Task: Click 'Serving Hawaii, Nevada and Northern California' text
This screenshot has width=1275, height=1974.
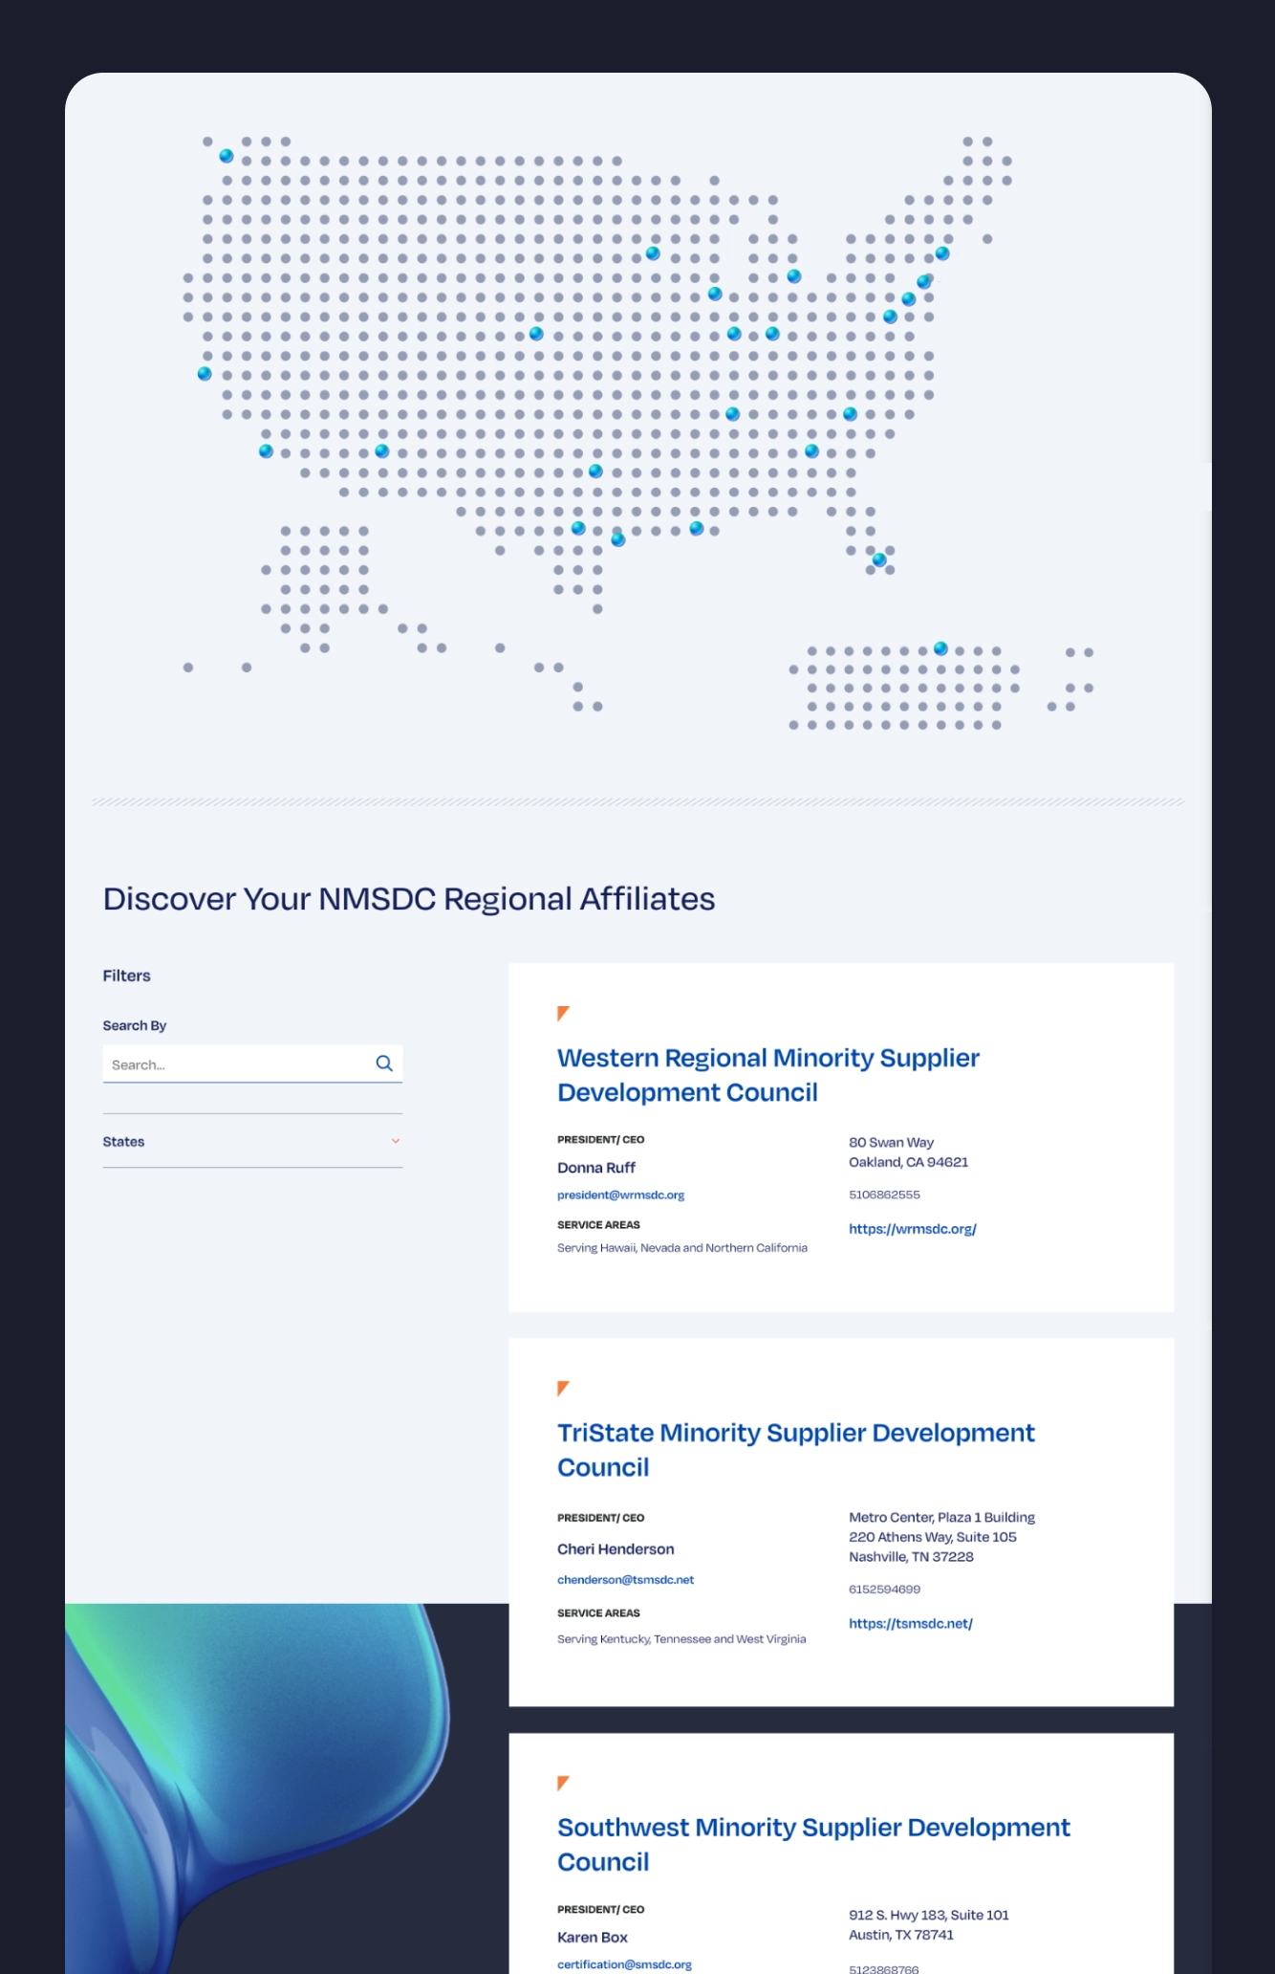Action: click(x=682, y=1248)
